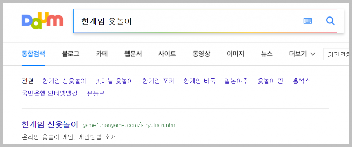This screenshot has height=147, width=352.
Task: Open the virtual keyboard icon
Action: tap(308, 21)
